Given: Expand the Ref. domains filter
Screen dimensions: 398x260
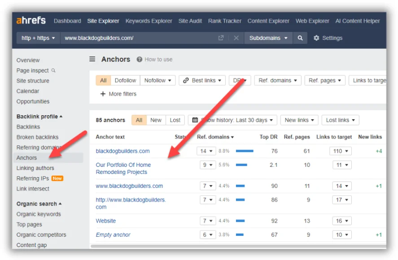Looking at the screenshot, I should [278, 80].
